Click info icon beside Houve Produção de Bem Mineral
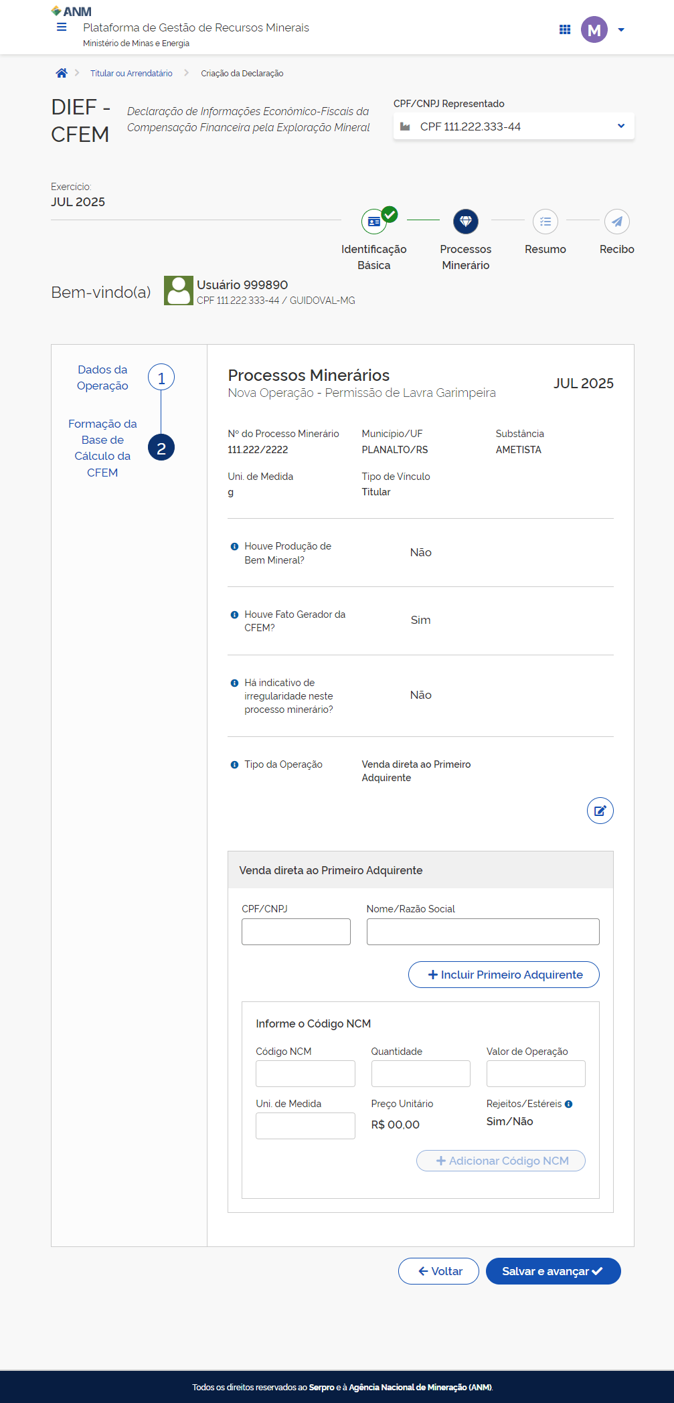This screenshot has width=674, height=1403. (x=234, y=546)
